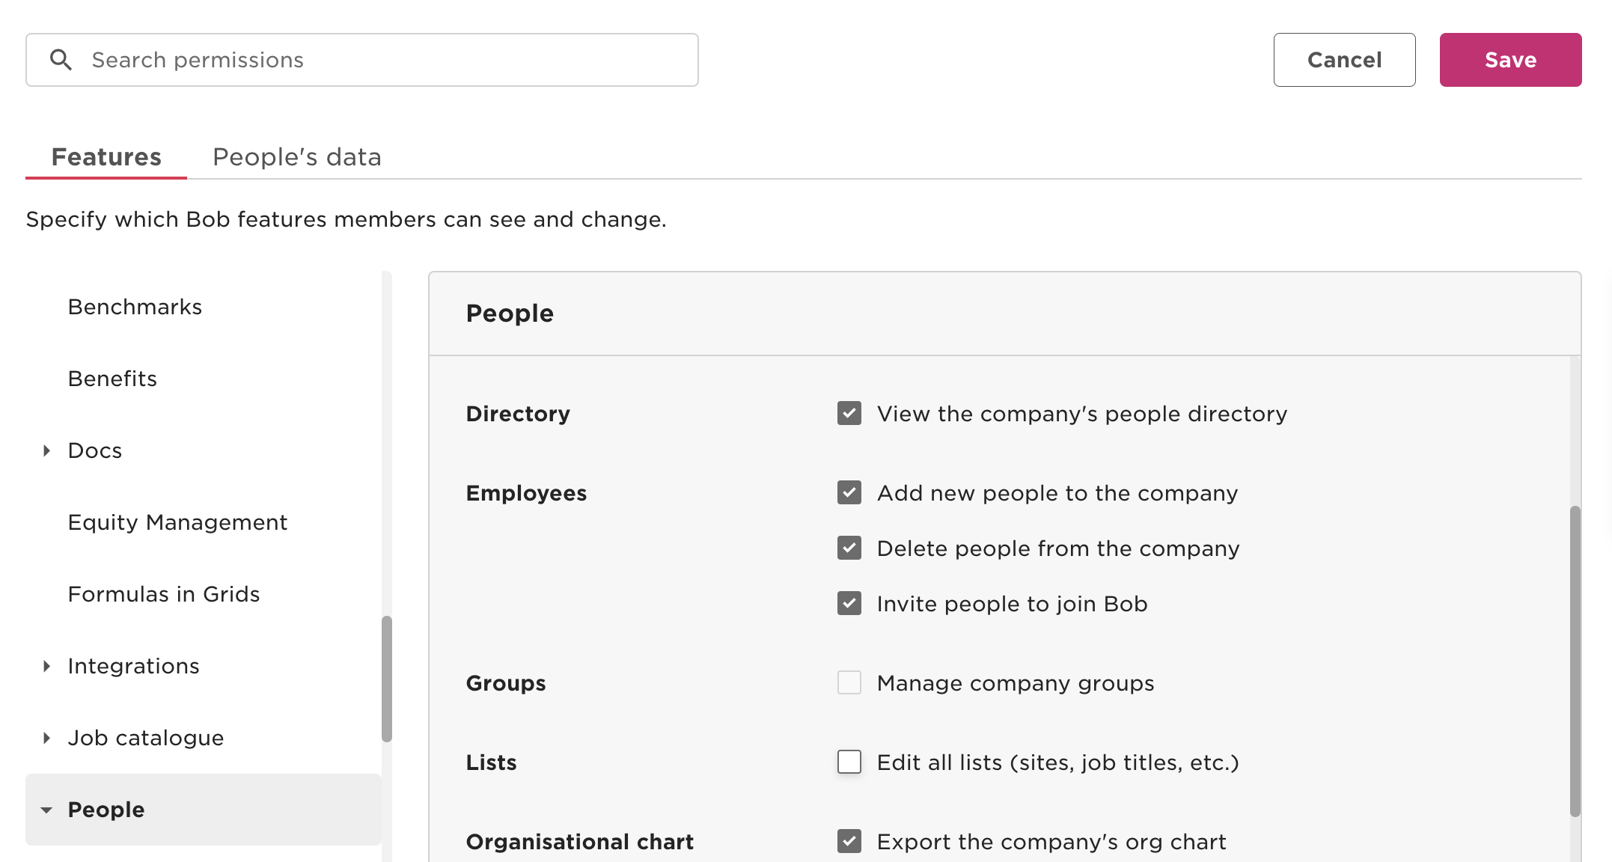Select the Equity Management category
Viewport: 1612px width, 862px height.
(x=177, y=522)
